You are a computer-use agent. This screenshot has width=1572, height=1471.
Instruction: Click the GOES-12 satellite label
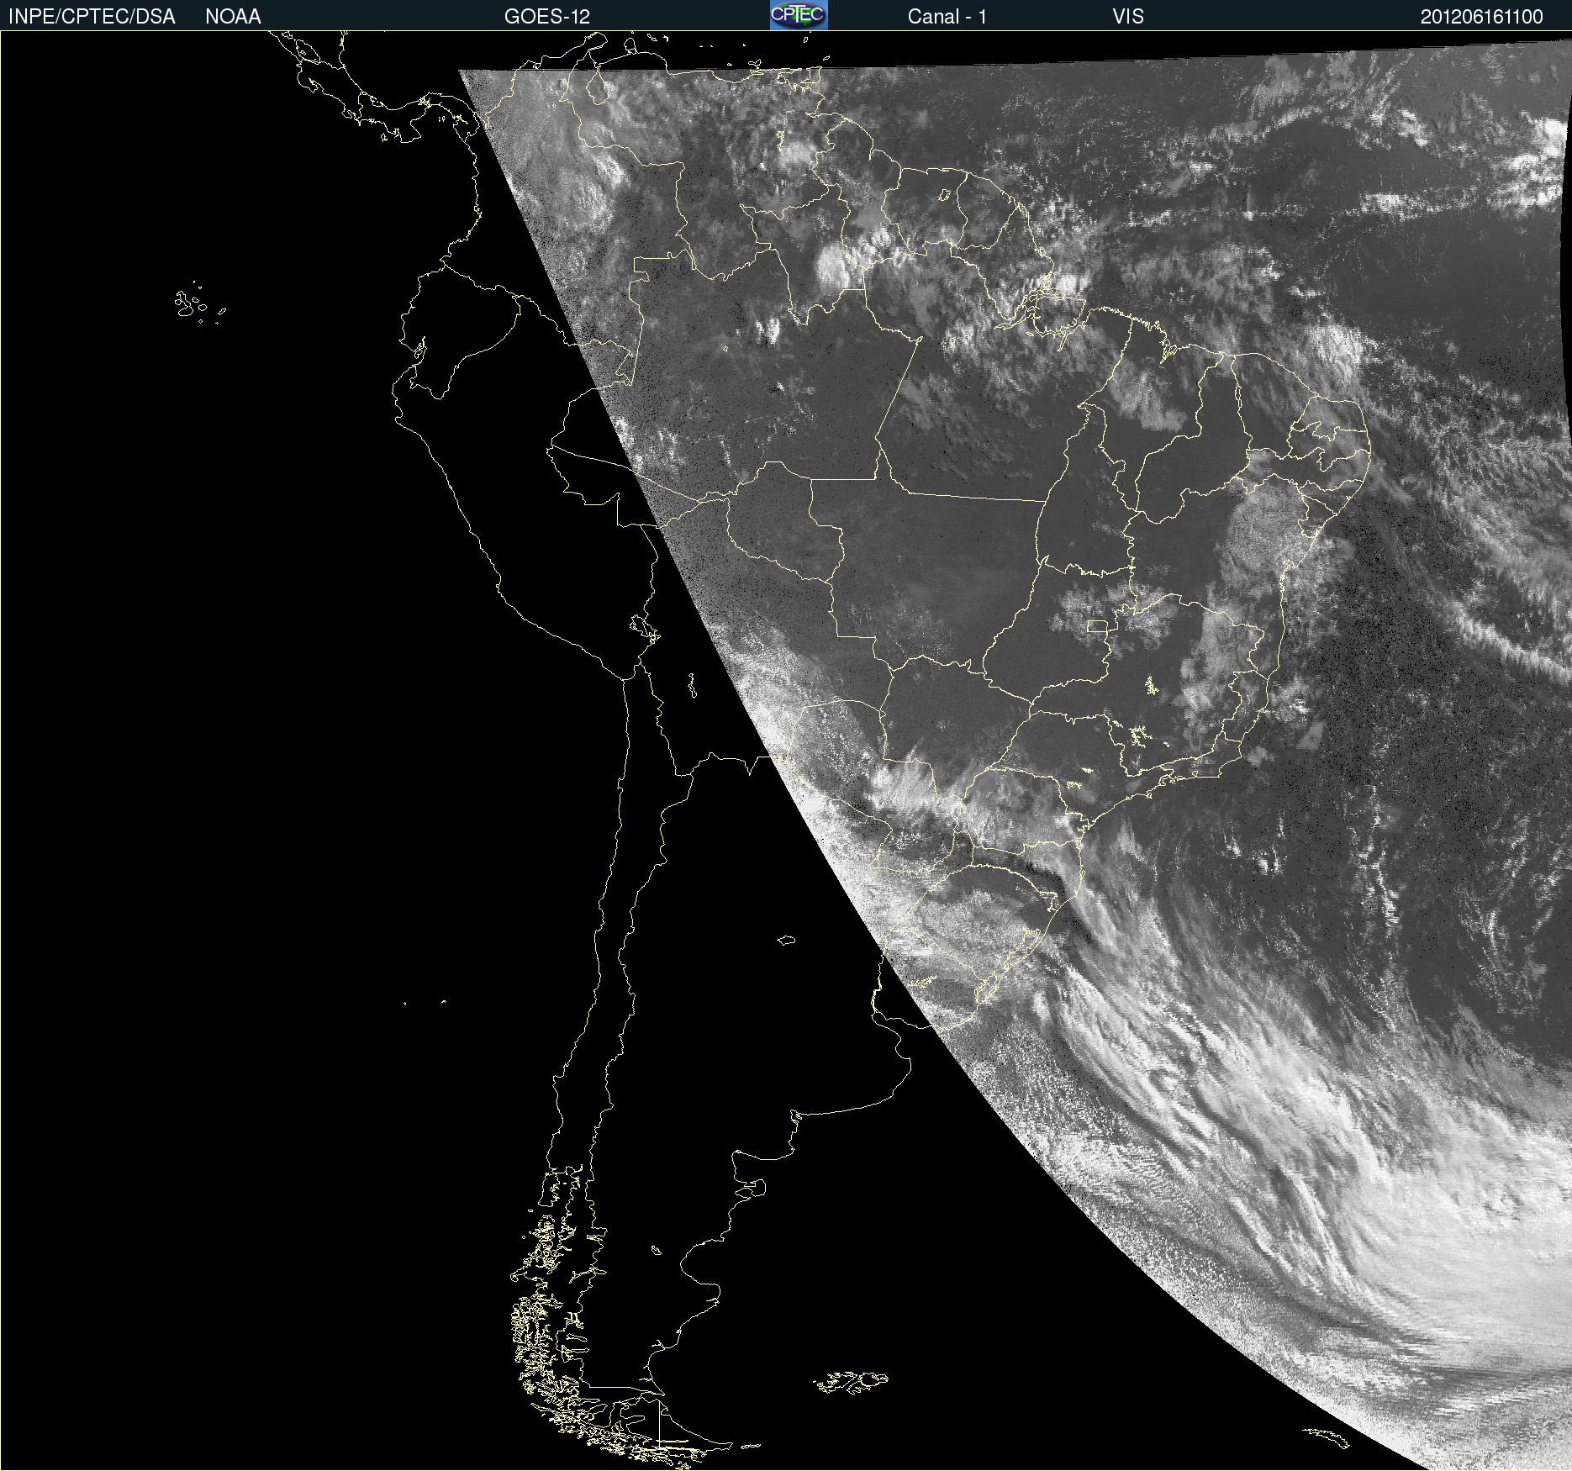coord(547,17)
